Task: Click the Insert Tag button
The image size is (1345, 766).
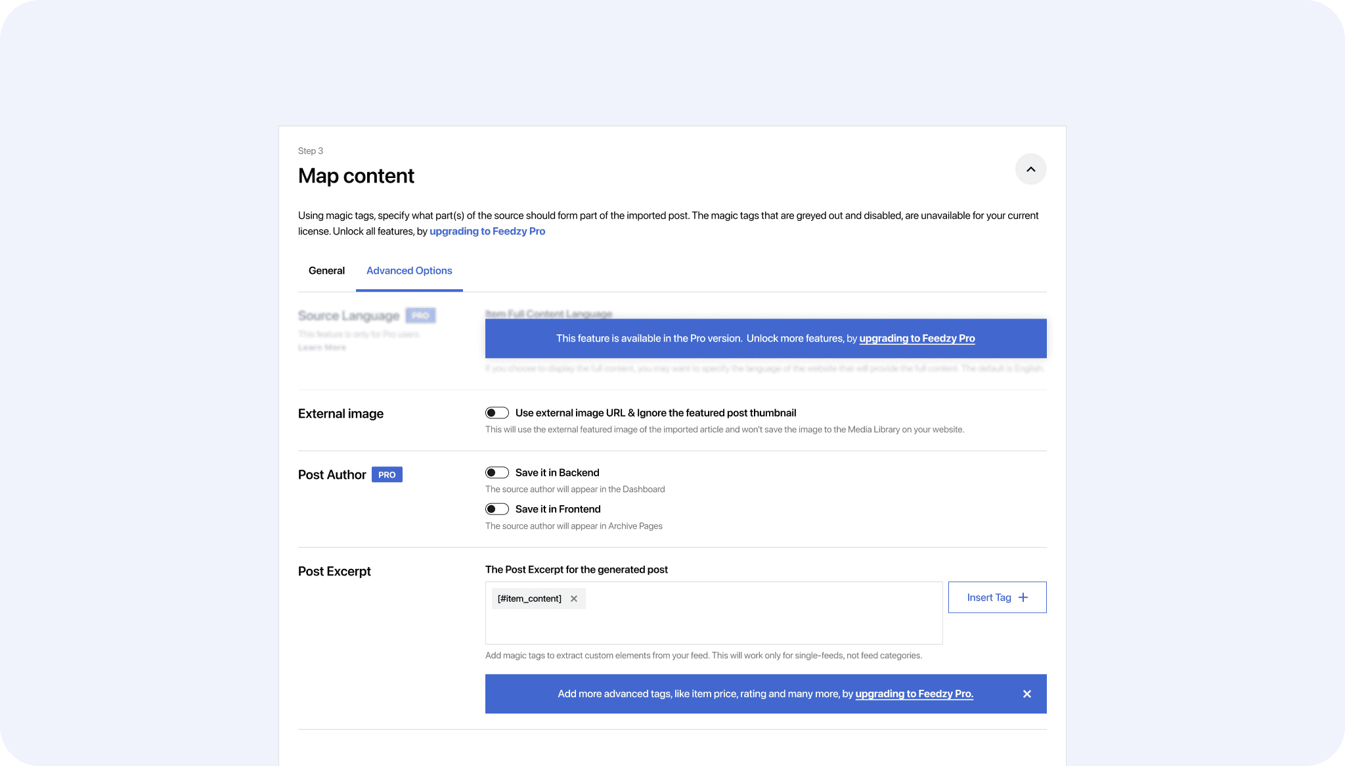Action: [x=988, y=598]
